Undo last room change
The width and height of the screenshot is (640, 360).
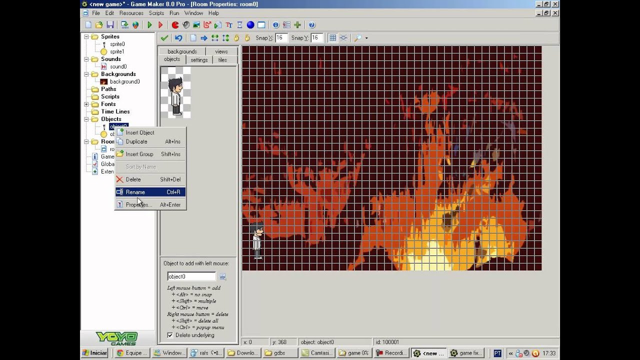pyautogui.click(x=178, y=38)
